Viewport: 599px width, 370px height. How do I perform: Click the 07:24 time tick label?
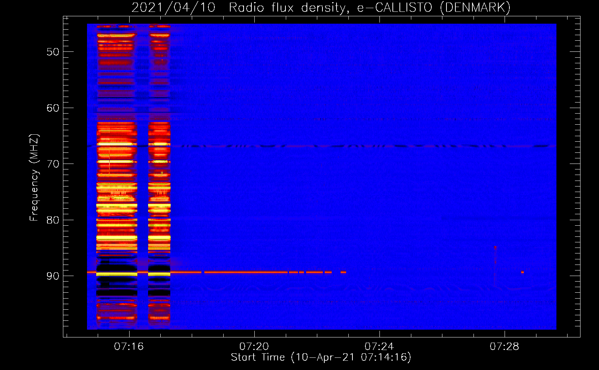[379, 347]
